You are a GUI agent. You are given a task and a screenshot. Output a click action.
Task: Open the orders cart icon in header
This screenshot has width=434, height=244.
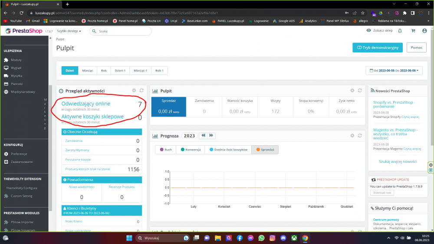click(413, 31)
